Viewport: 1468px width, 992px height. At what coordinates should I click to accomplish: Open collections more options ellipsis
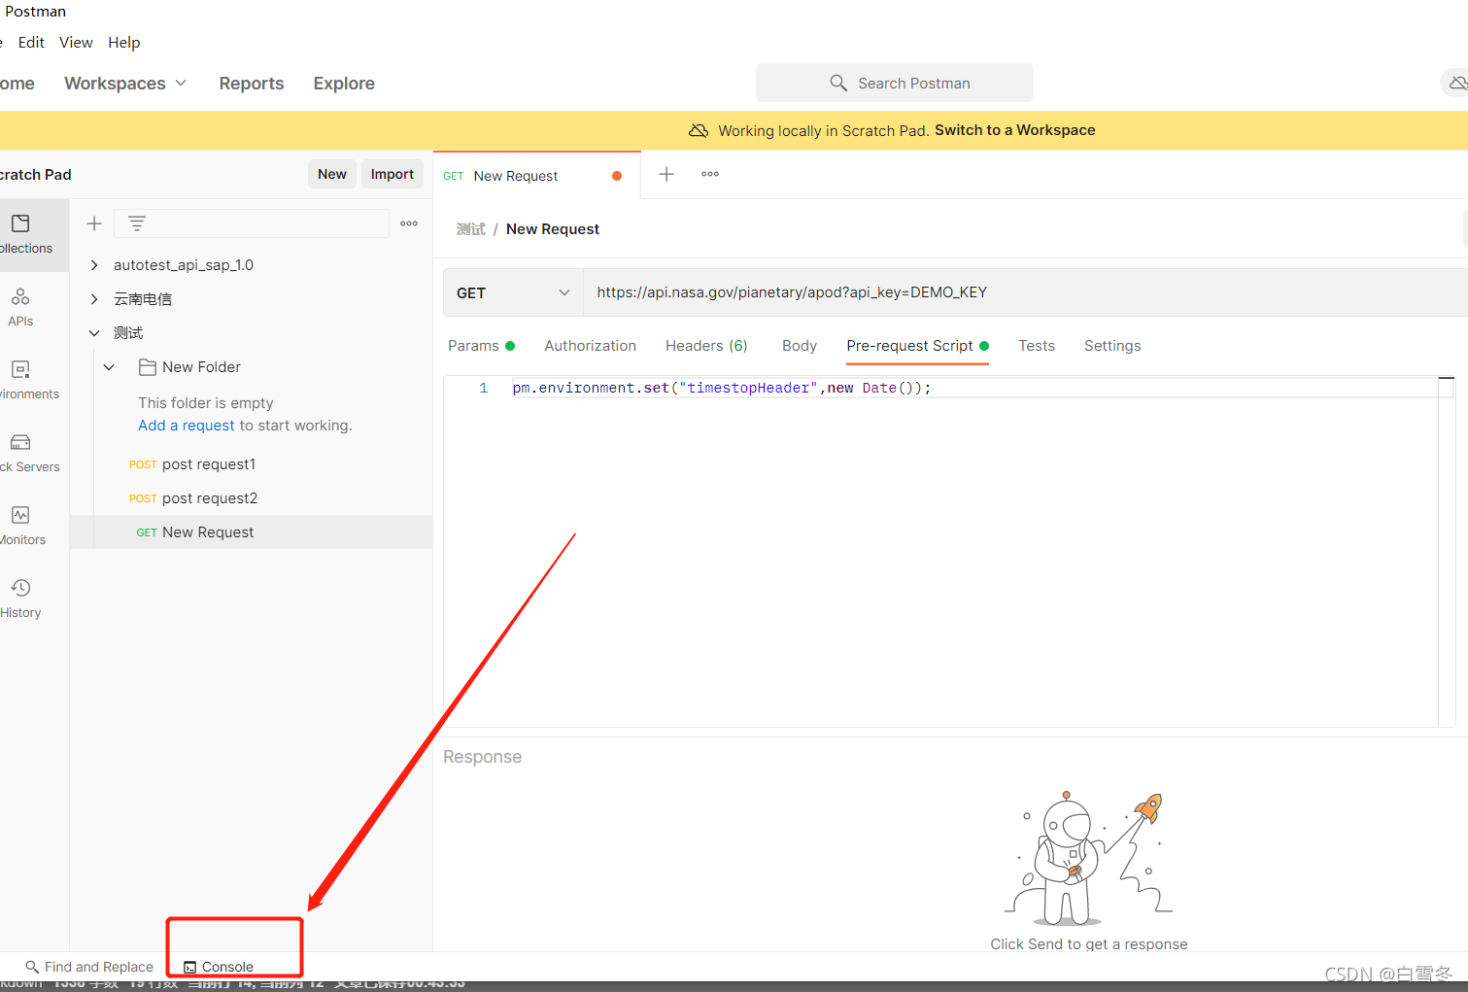pyautogui.click(x=409, y=223)
